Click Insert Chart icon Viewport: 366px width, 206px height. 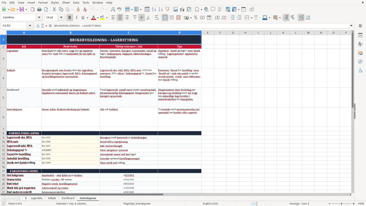pyautogui.click(x=182, y=9)
